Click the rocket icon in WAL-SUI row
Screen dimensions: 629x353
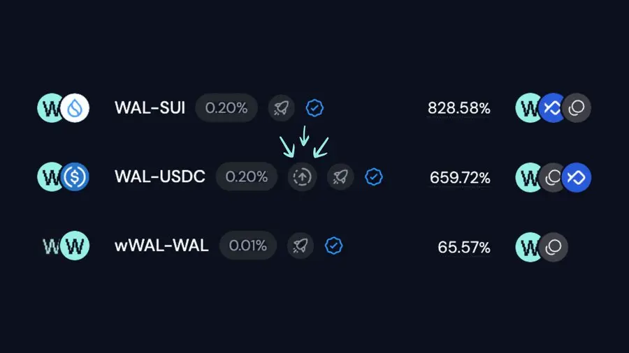tap(281, 107)
